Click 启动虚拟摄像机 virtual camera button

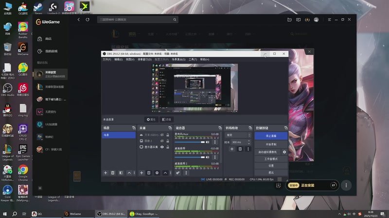pyautogui.click(x=267, y=152)
